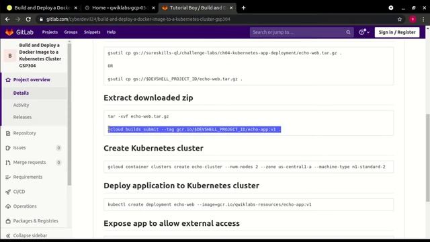The image size is (430, 242).
Task: Click the page vertical scrollbar
Action: [427, 158]
